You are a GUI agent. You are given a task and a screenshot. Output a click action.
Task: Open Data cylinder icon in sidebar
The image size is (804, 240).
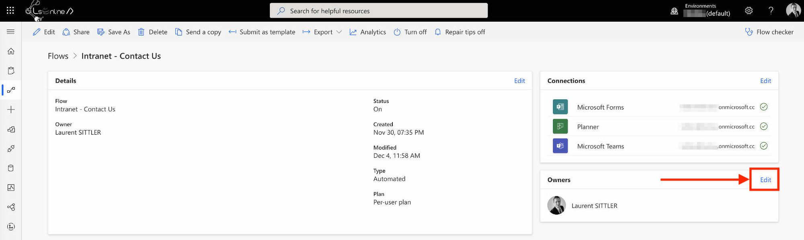point(11,168)
